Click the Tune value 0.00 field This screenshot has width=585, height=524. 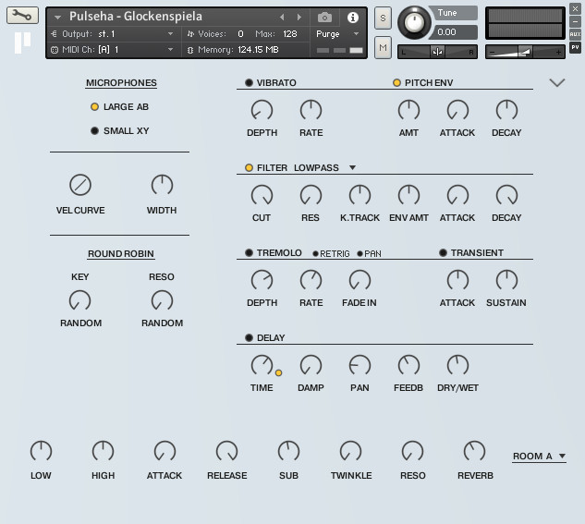point(452,32)
